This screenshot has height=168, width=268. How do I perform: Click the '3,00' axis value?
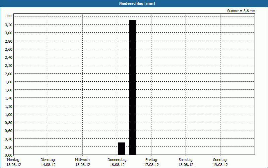pos(9,33)
